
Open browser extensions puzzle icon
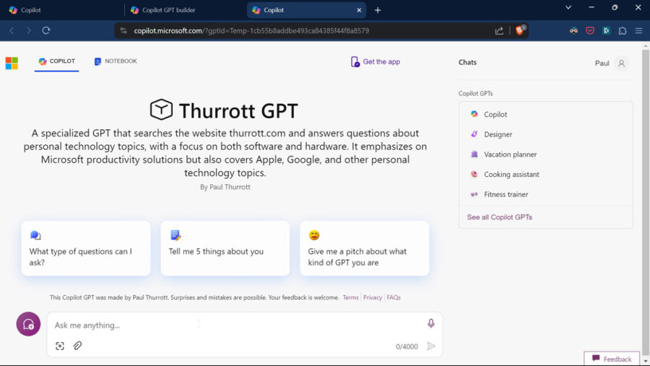pos(623,31)
